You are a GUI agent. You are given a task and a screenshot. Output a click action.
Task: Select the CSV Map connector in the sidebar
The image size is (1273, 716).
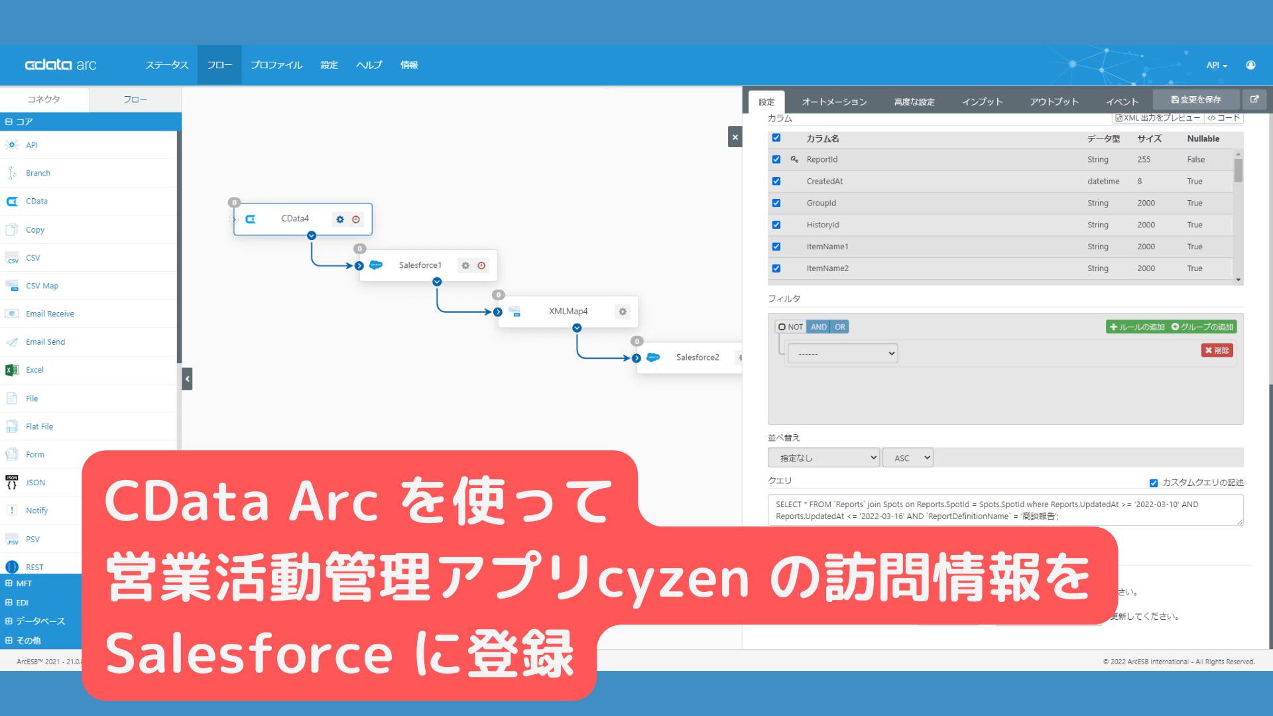click(x=42, y=286)
